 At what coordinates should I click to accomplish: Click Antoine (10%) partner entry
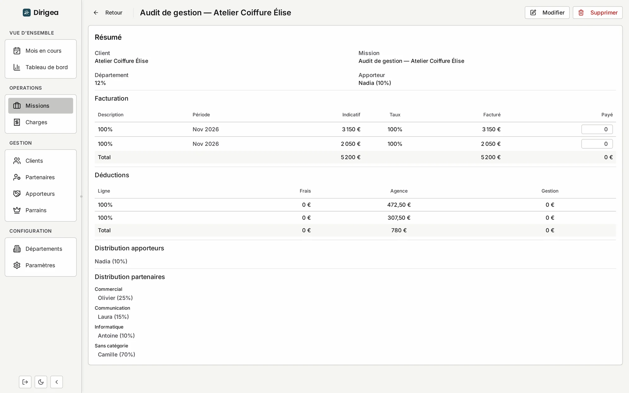116,335
